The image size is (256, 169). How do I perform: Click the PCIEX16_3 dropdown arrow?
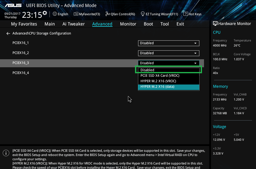pyautogui.click(x=195, y=63)
